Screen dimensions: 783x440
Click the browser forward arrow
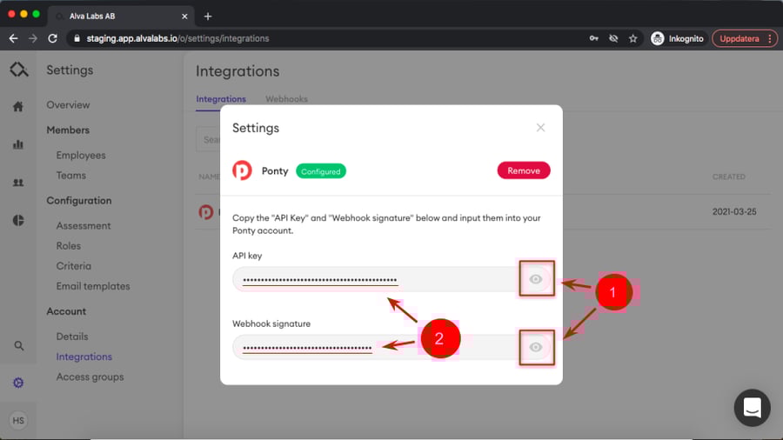[33, 38]
